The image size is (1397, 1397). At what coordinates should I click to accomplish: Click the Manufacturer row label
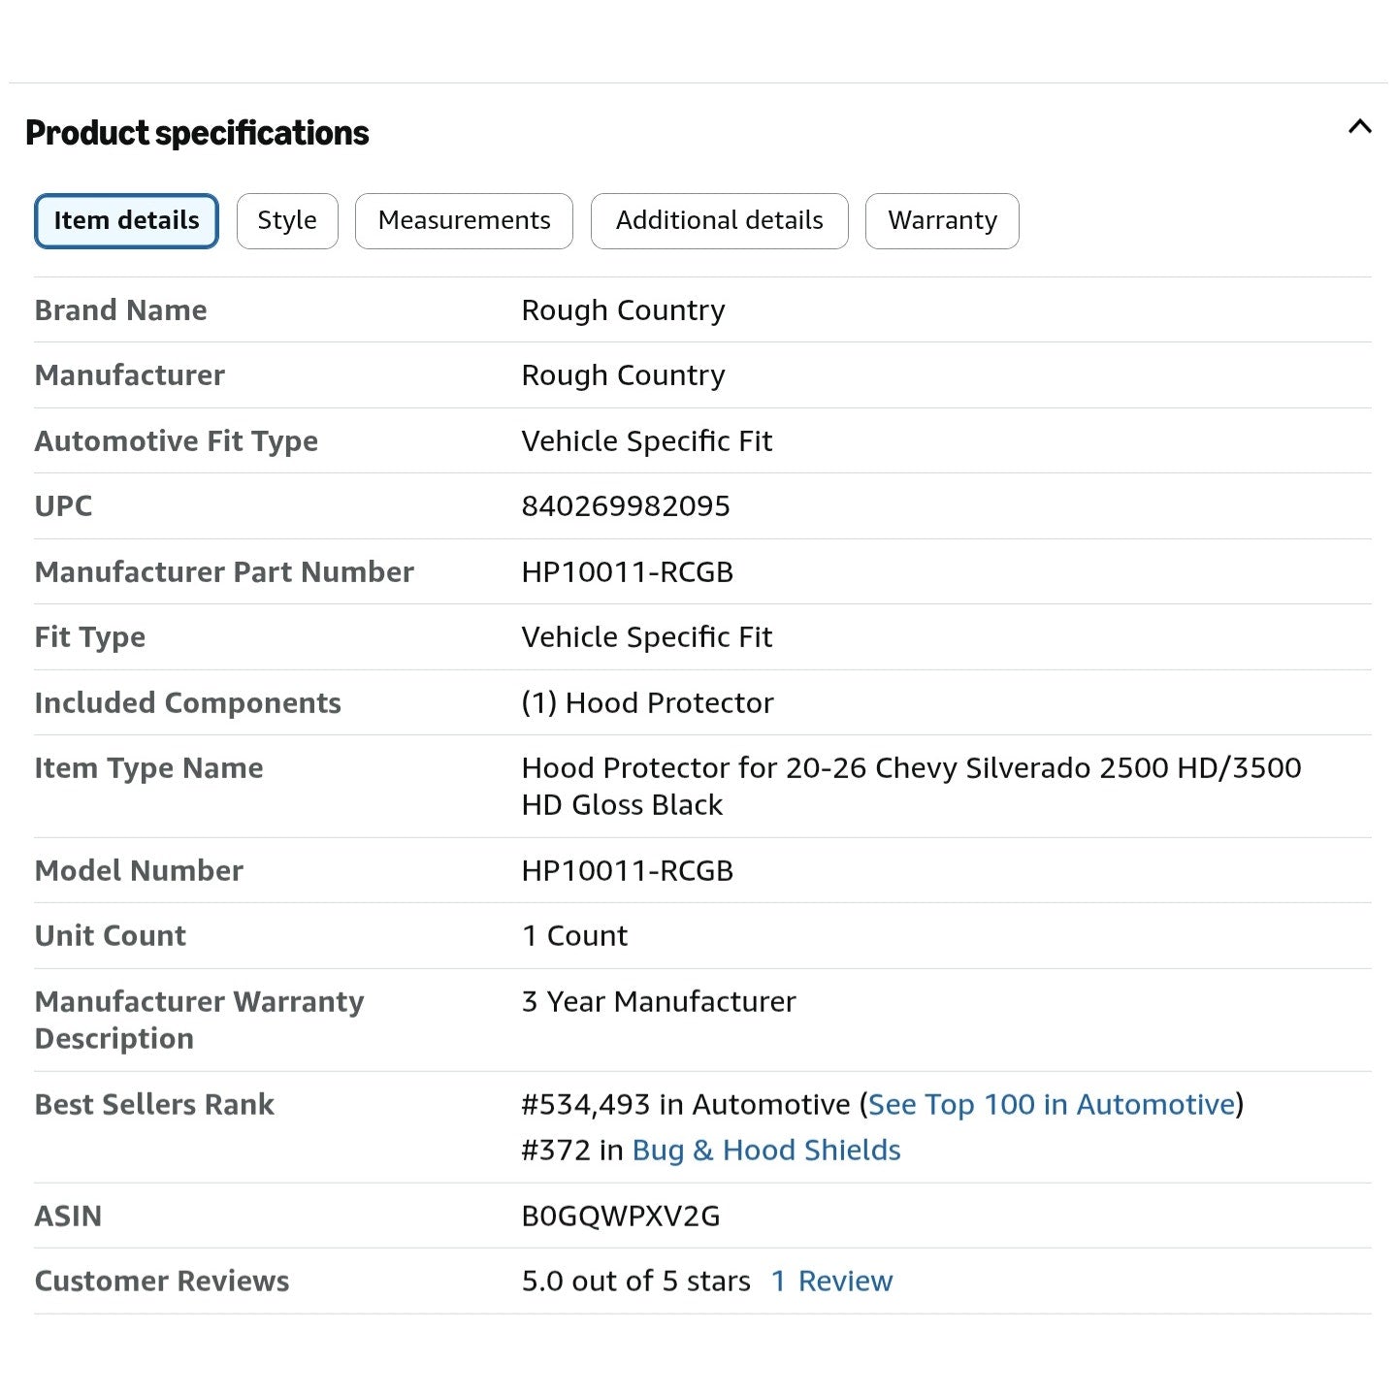(x=130, y=375)
